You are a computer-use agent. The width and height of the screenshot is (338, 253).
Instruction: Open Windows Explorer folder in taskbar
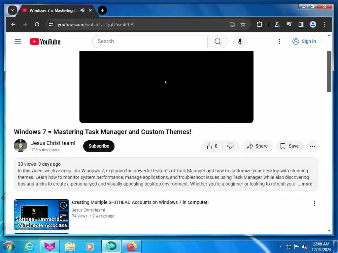(70, 247)
